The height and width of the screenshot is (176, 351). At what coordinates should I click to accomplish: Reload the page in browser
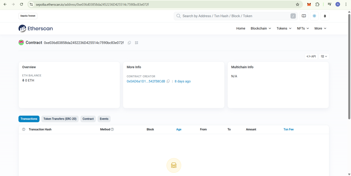21,4
